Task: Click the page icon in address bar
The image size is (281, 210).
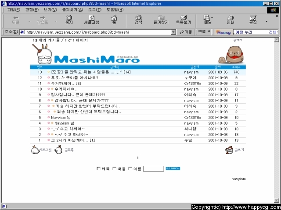Action: coord(22,32)
